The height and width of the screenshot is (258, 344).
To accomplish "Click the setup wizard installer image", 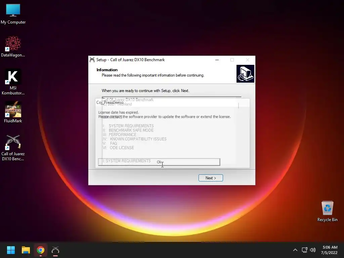I will click(x=245, y=74).
